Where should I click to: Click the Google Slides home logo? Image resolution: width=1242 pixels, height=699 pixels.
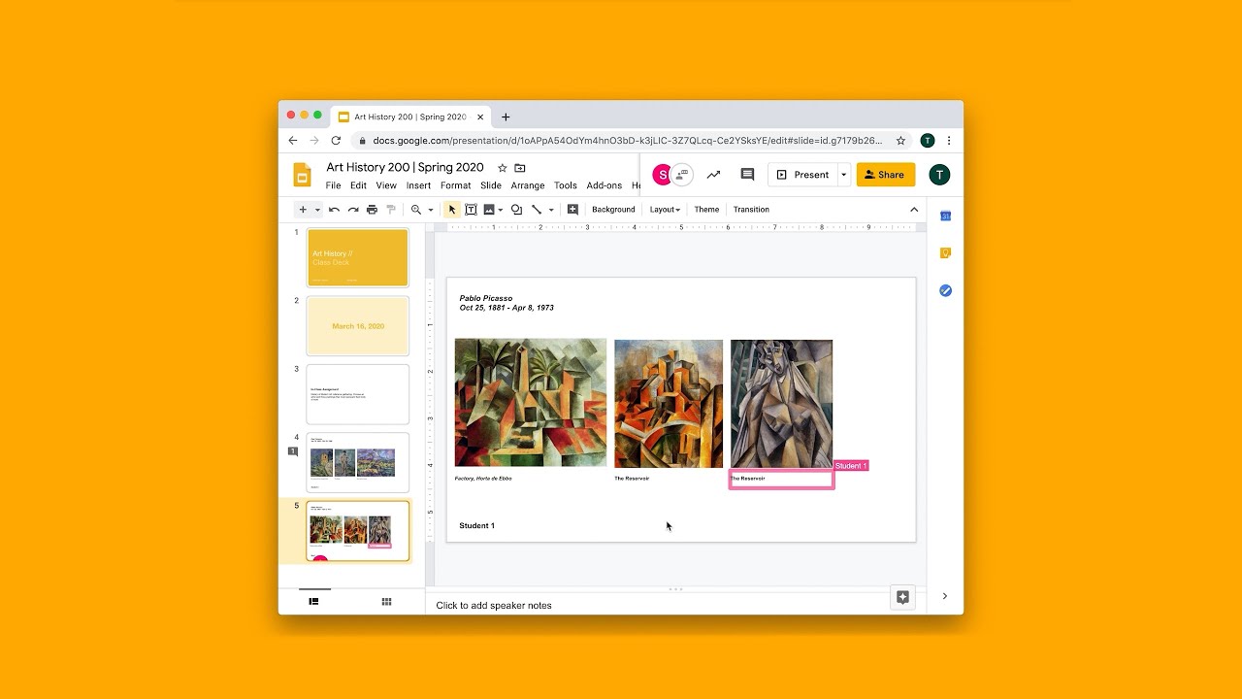coord(302,175)
